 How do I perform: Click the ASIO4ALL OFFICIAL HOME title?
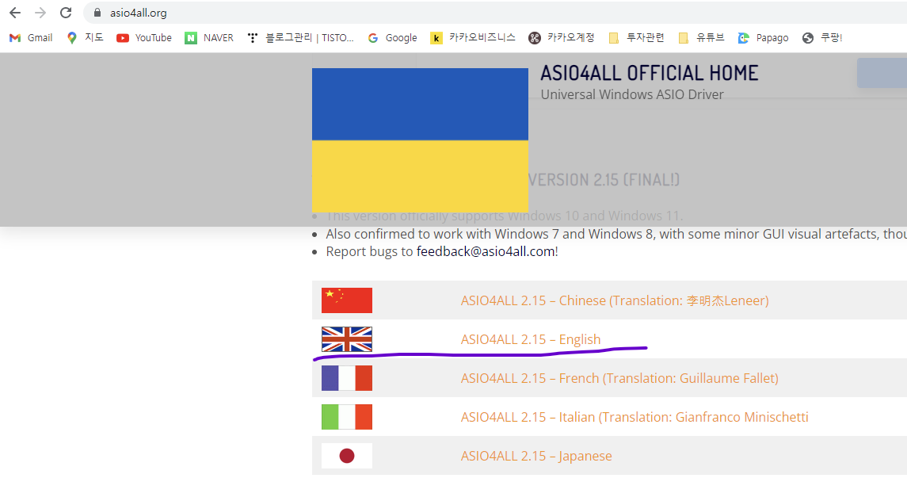click(x=649, y=73)
